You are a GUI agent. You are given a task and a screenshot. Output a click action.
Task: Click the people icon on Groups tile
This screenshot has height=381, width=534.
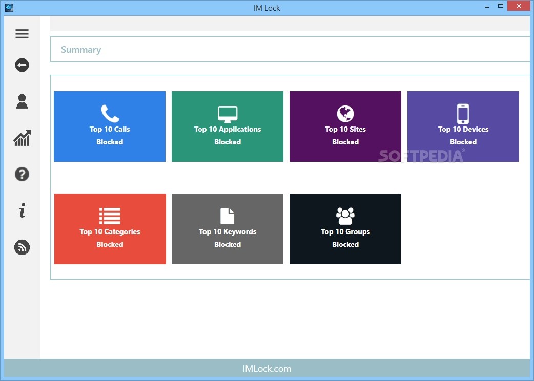[x=345, y=216]
